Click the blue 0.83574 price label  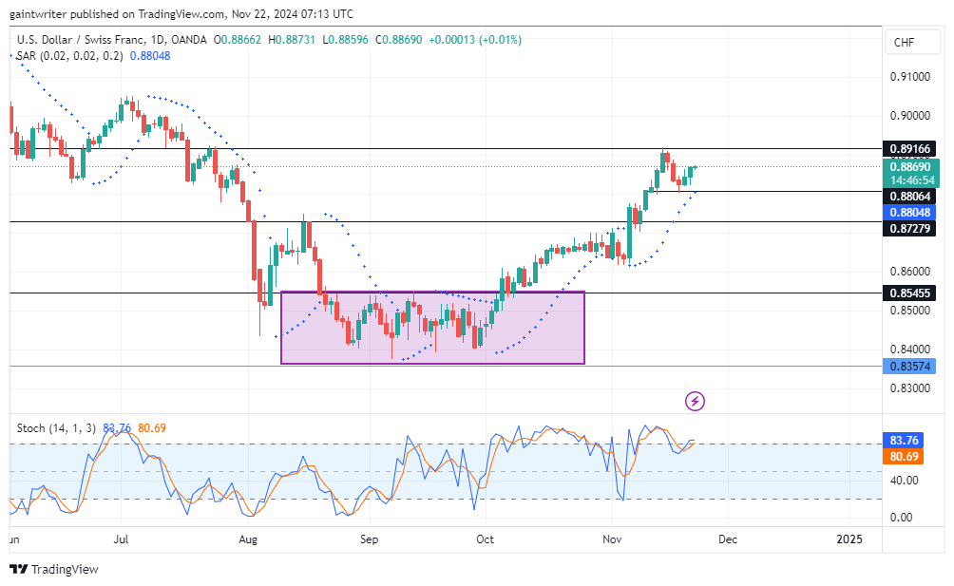tap(909, 366)
